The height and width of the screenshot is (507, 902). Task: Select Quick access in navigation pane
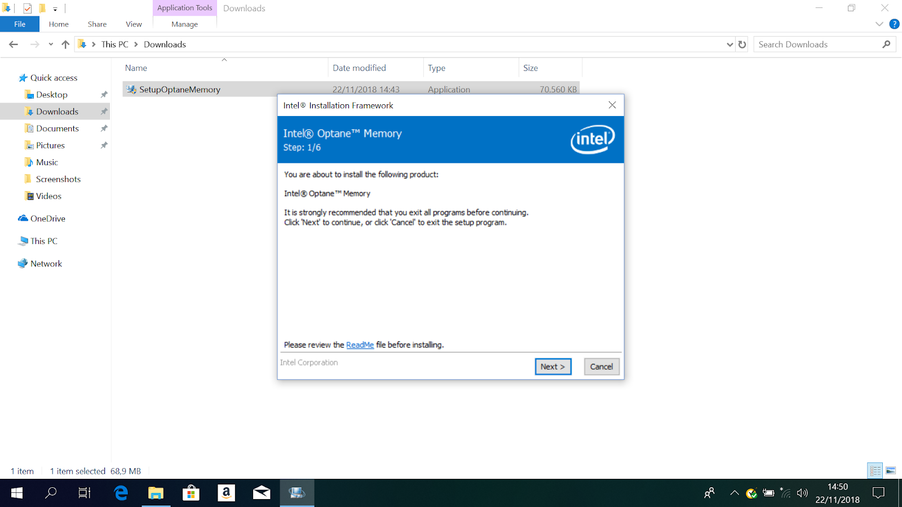click(54, 78)
